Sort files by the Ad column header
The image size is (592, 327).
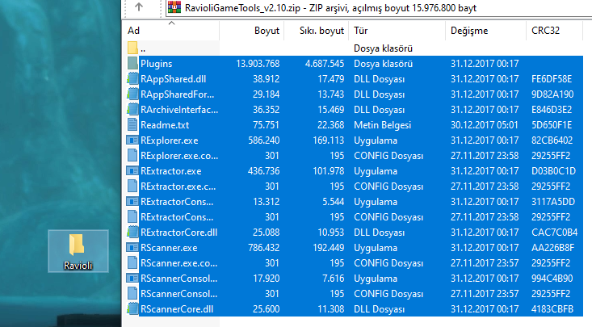point(171,31)
